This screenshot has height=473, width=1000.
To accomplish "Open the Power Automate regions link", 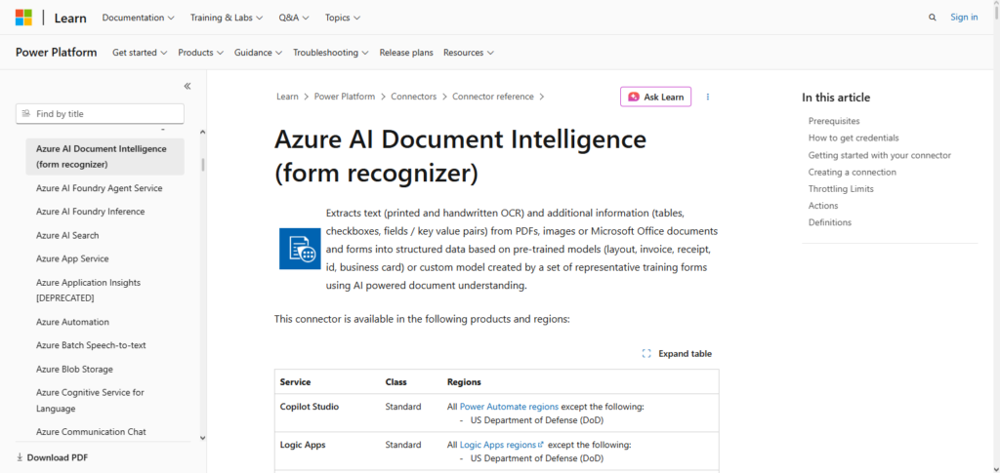I will [509, 406].
